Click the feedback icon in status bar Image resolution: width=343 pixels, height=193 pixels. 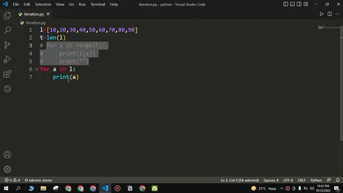(329, 180)
